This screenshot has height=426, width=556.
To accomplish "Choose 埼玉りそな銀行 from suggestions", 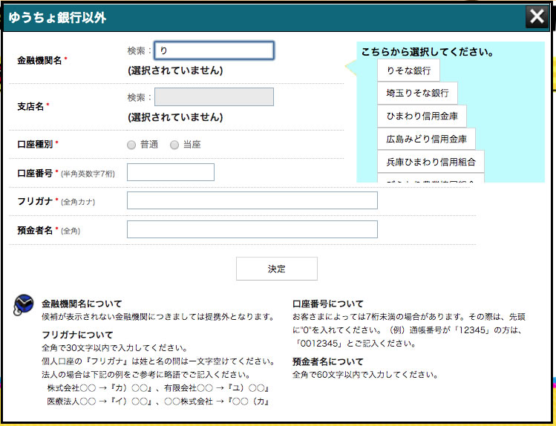I will click(x=417, y=94).
